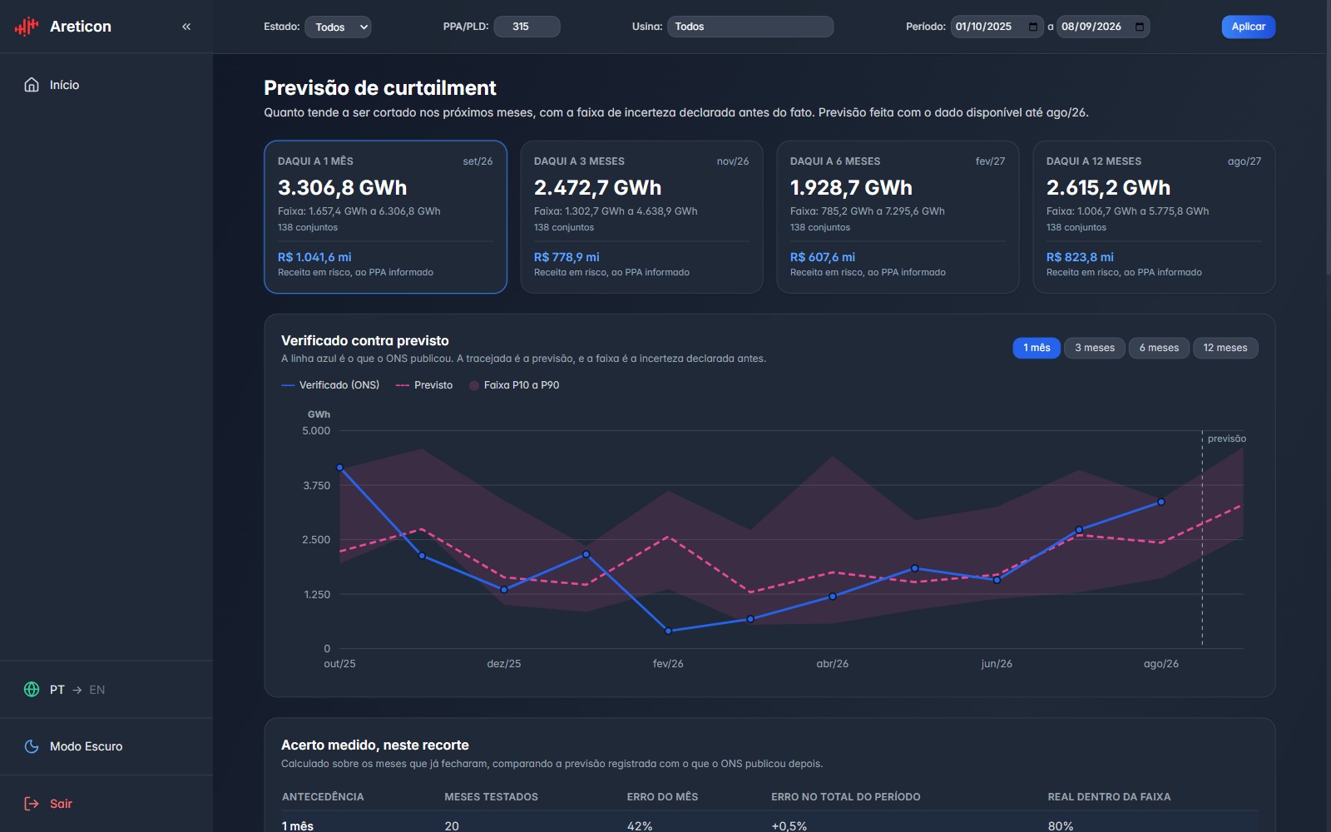
Task: Click the fev/26 data point on the blue line
Action: coord(668,631)
